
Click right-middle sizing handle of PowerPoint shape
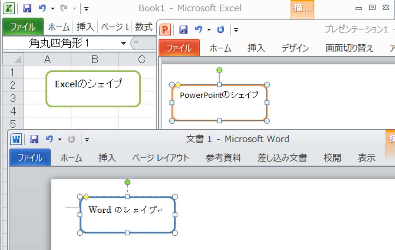(267, 103)
